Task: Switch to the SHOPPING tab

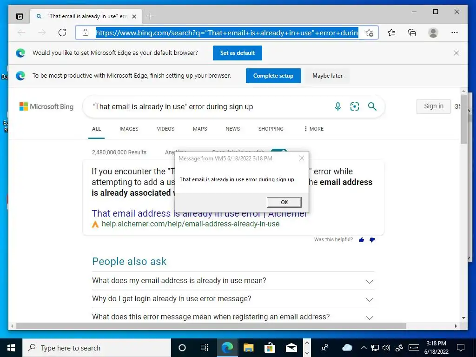Action: (x=271, y=129)
